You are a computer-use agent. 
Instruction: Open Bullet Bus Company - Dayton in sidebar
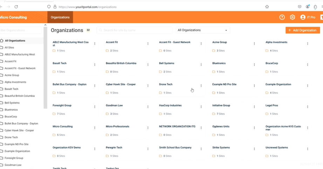click(x=21, y=123)
